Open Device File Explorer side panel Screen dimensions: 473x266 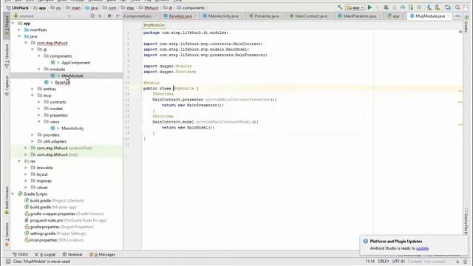click(466, 222)
